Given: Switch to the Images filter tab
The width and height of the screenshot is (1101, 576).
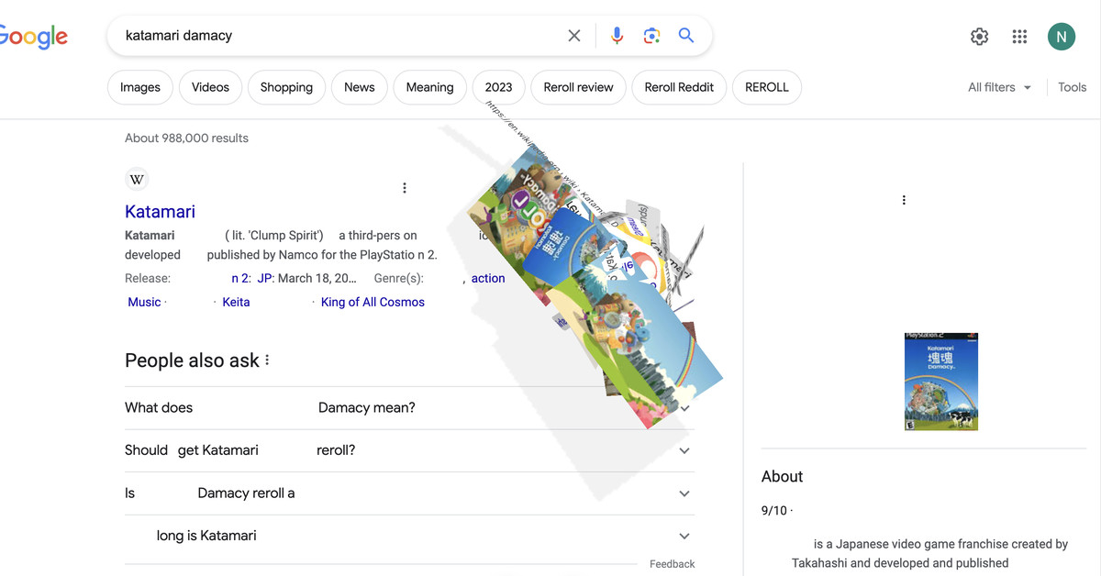Looking at the screenshot, I should pyautogui.click(x=140, y=87).
